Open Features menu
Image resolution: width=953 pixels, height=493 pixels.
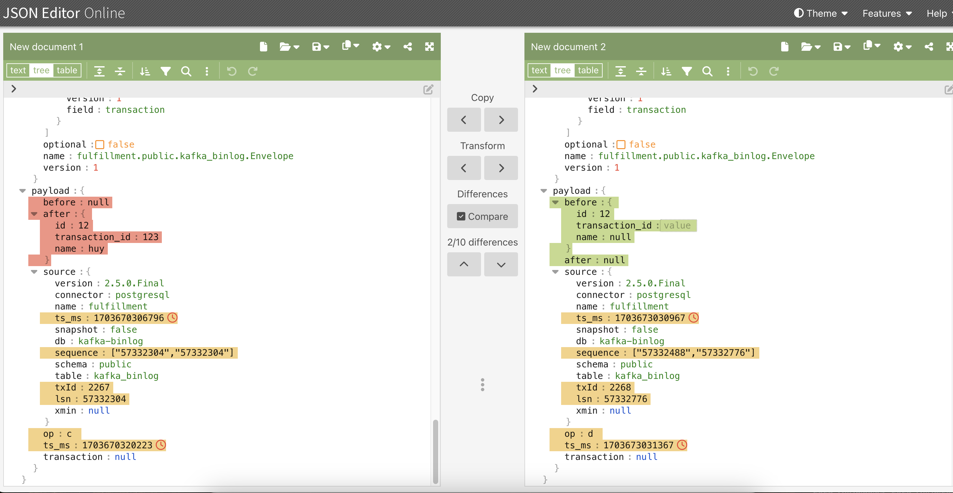click(x=887, y=13)
